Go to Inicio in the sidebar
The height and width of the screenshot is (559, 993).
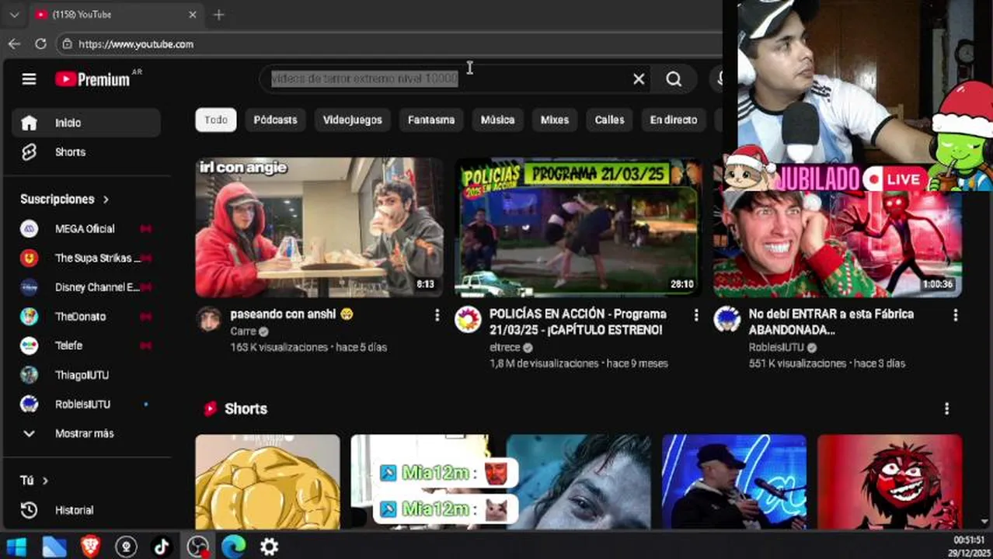86,123
